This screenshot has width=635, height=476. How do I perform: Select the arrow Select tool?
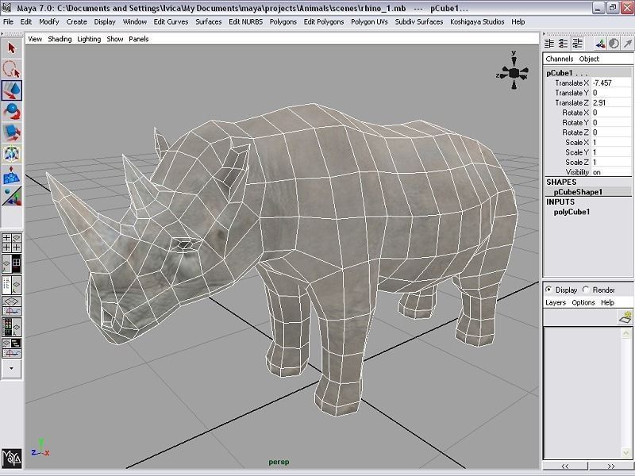point(11,48)
